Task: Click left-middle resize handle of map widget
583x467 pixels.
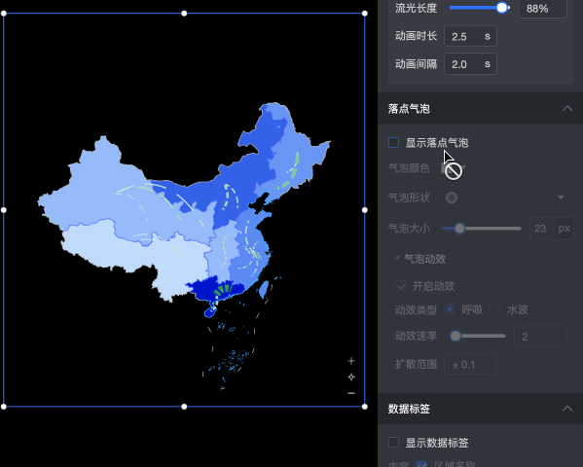Action: (x=4, y=210)
